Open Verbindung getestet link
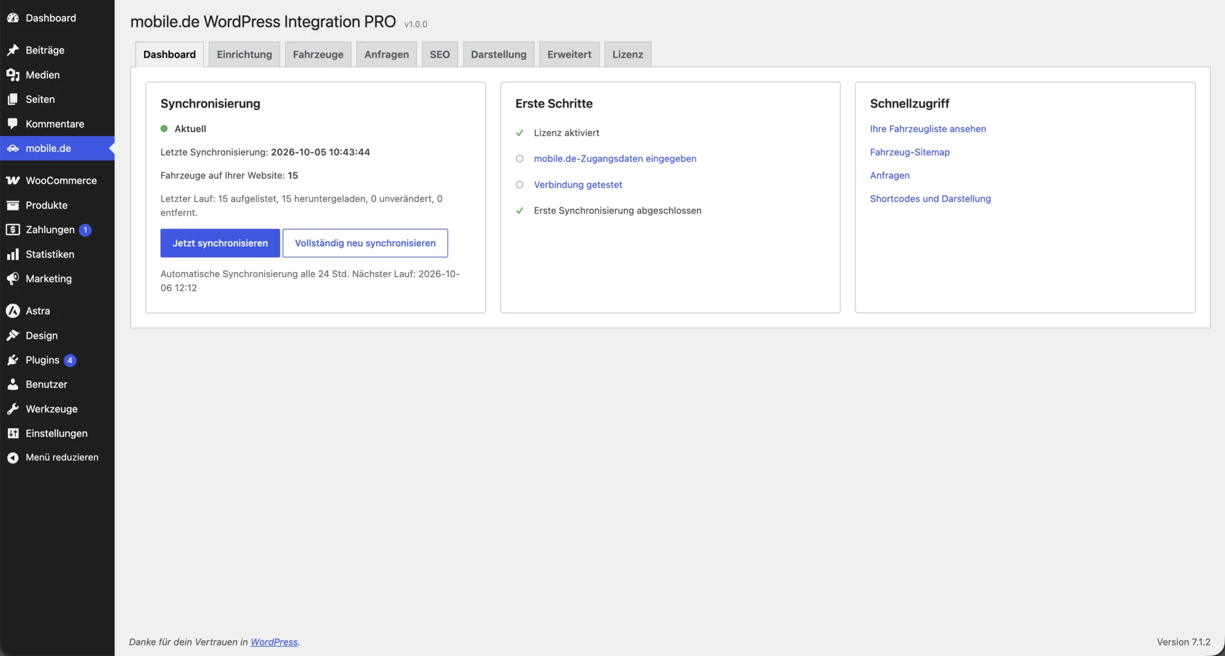The image size is (1225, 656). click(578, 185)
